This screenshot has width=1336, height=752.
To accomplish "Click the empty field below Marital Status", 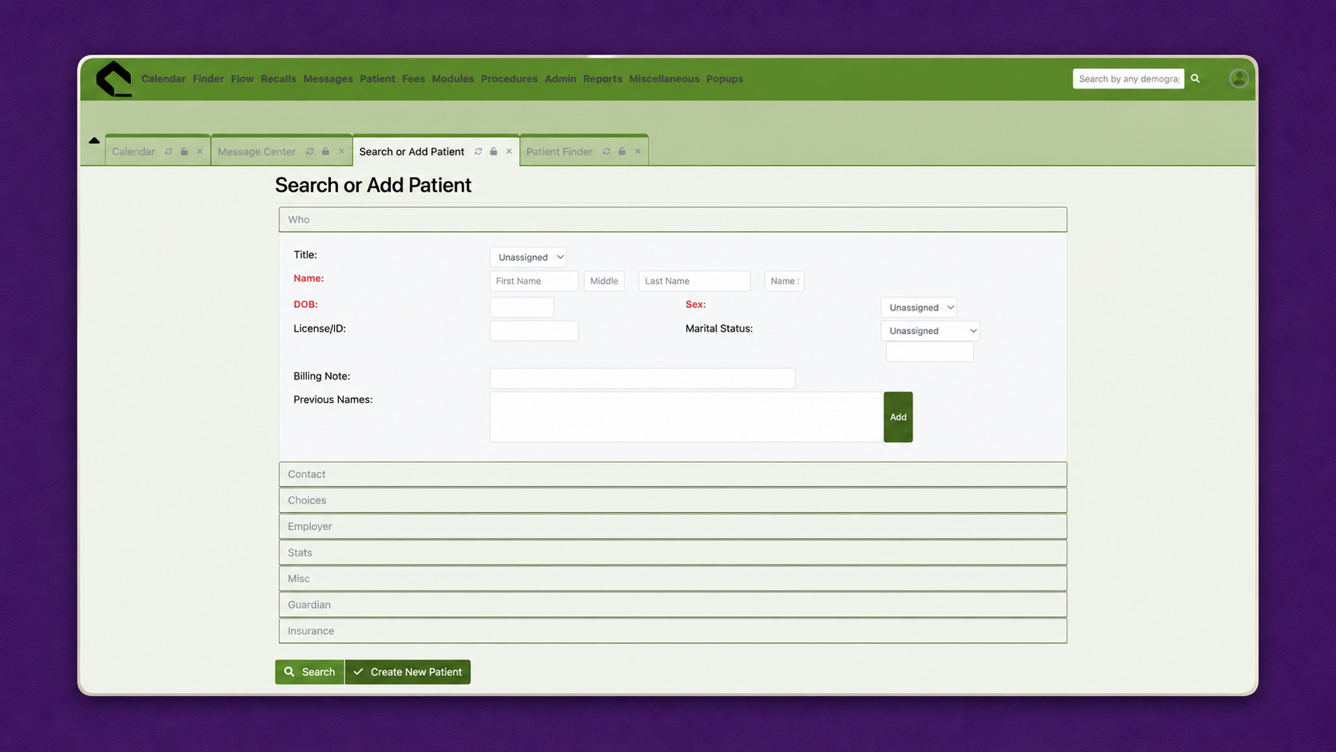I will [930, 352].
